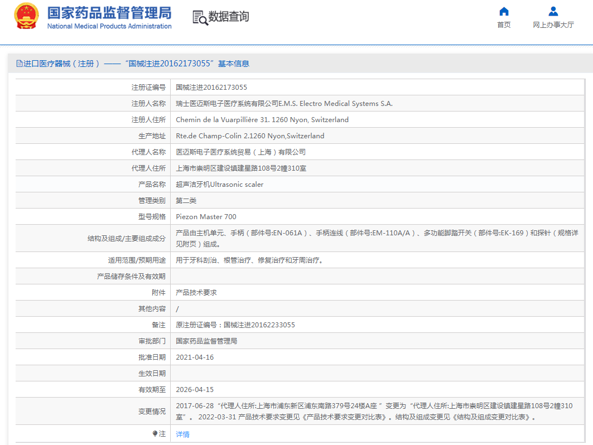
Task: Click the 产品技术要求 attachment entry
Action: tap(196, 293)
